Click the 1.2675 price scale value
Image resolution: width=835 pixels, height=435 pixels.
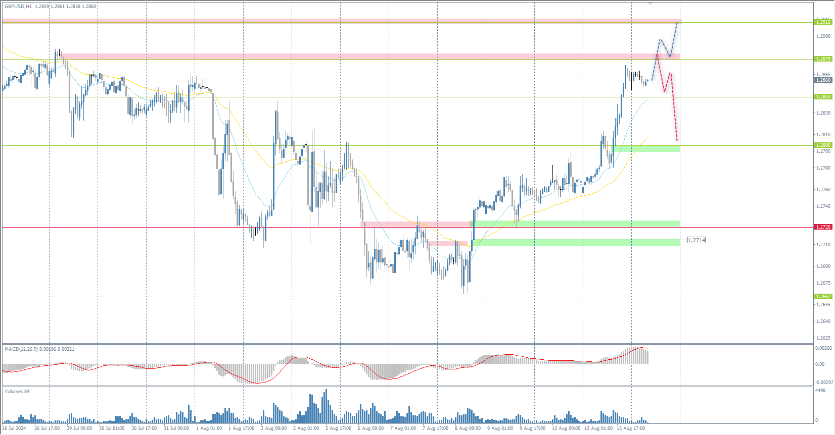point(823,283)
